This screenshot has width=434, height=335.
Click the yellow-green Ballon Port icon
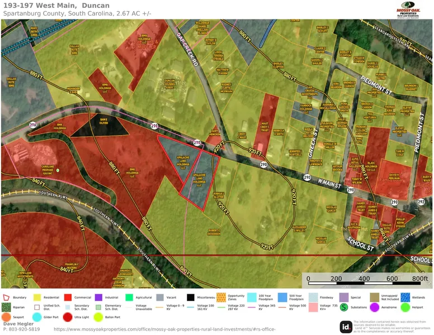(98, 317)
